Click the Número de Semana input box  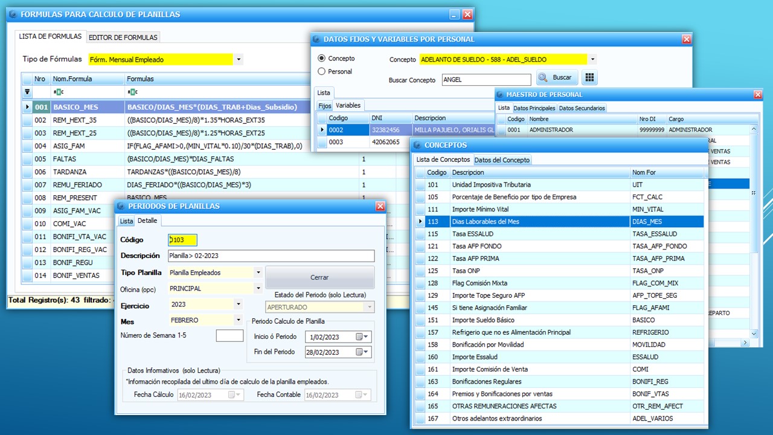tap(229, 336)
